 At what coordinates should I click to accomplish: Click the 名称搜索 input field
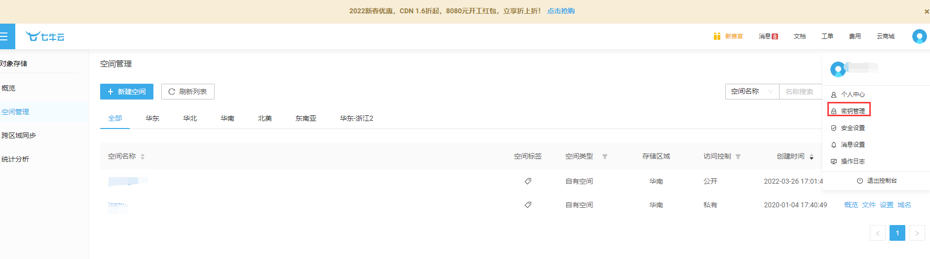800,92
